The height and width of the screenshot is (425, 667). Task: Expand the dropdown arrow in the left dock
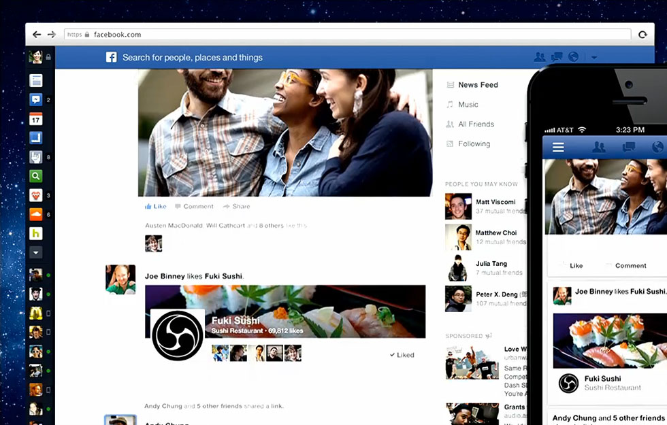36,252
